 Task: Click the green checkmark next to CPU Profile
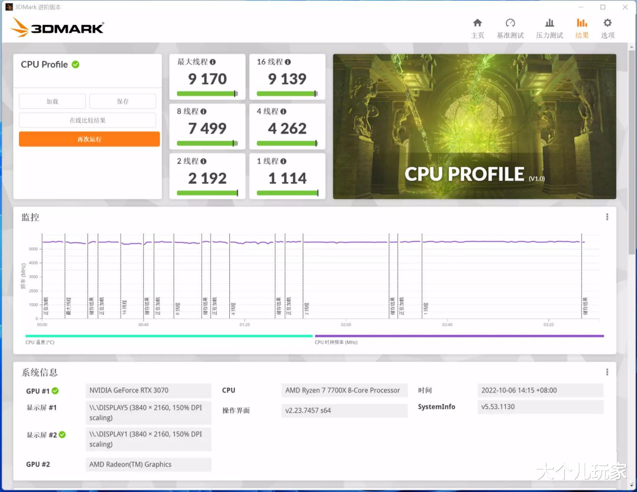[x=75, y=65]
